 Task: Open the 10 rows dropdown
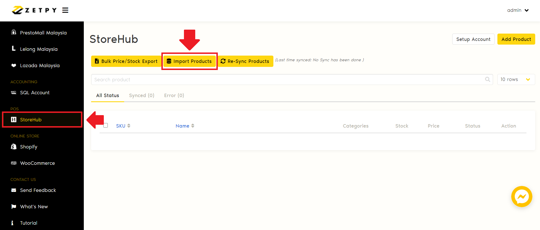click(516, 80)
